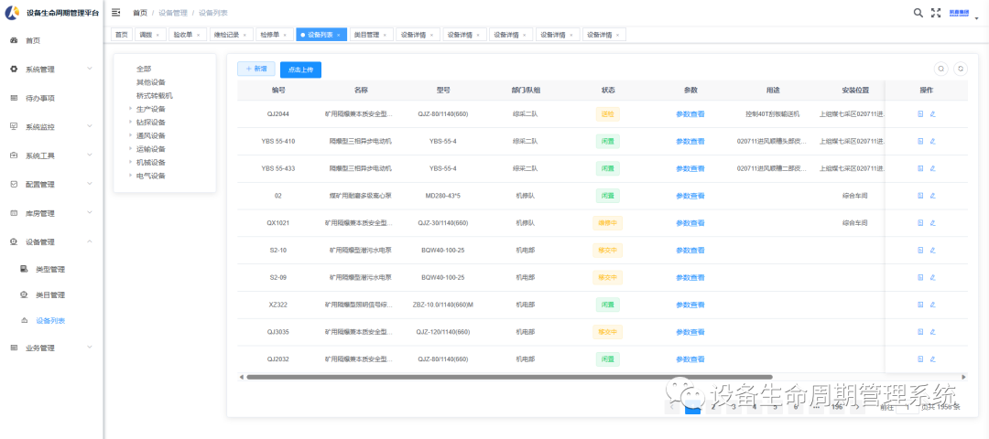Open 参数查看 link for row S2-10
989x439 pixels.
coord(690,250)
